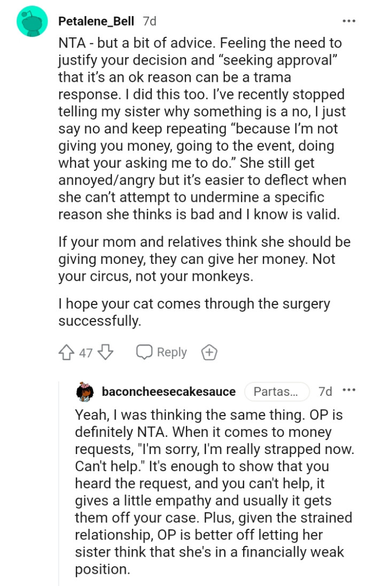
Task: Open Petalene_Bell's profile via their username
Action: [98, 21]
